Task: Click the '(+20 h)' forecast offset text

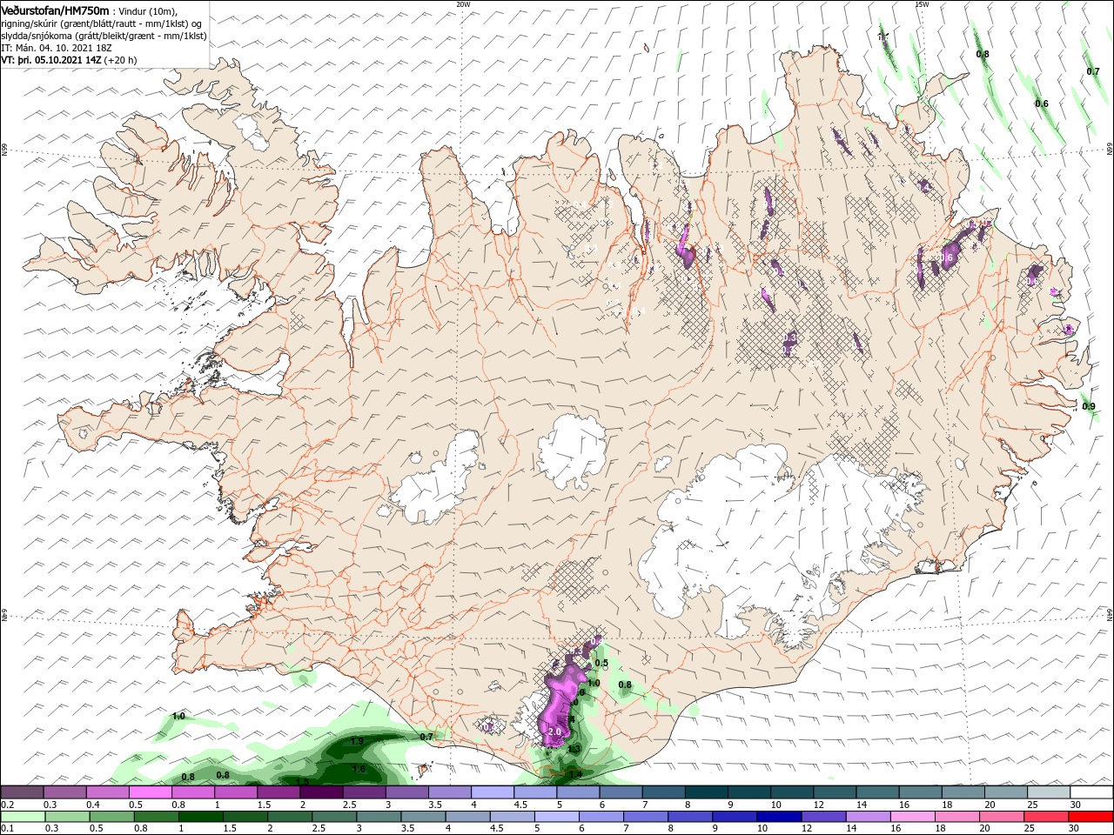Action: coord(120,60)
